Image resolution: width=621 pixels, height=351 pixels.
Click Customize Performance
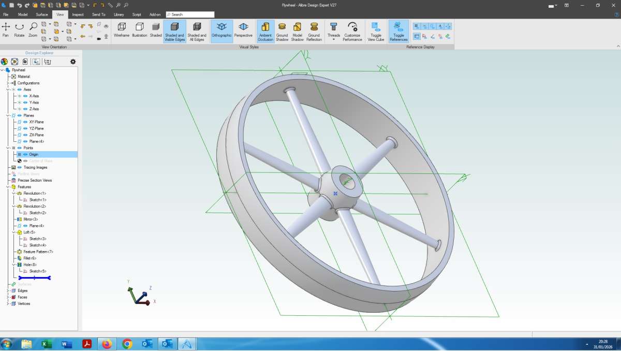352,31
